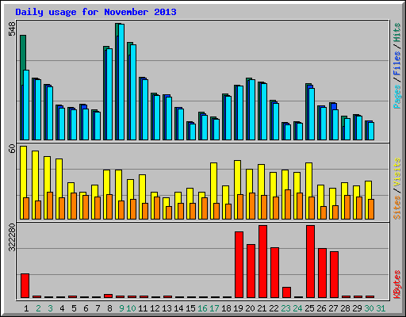Screen dimensions: 406x317
Task: Click day label 6 on the x-axis
Action: coord(86,308)
